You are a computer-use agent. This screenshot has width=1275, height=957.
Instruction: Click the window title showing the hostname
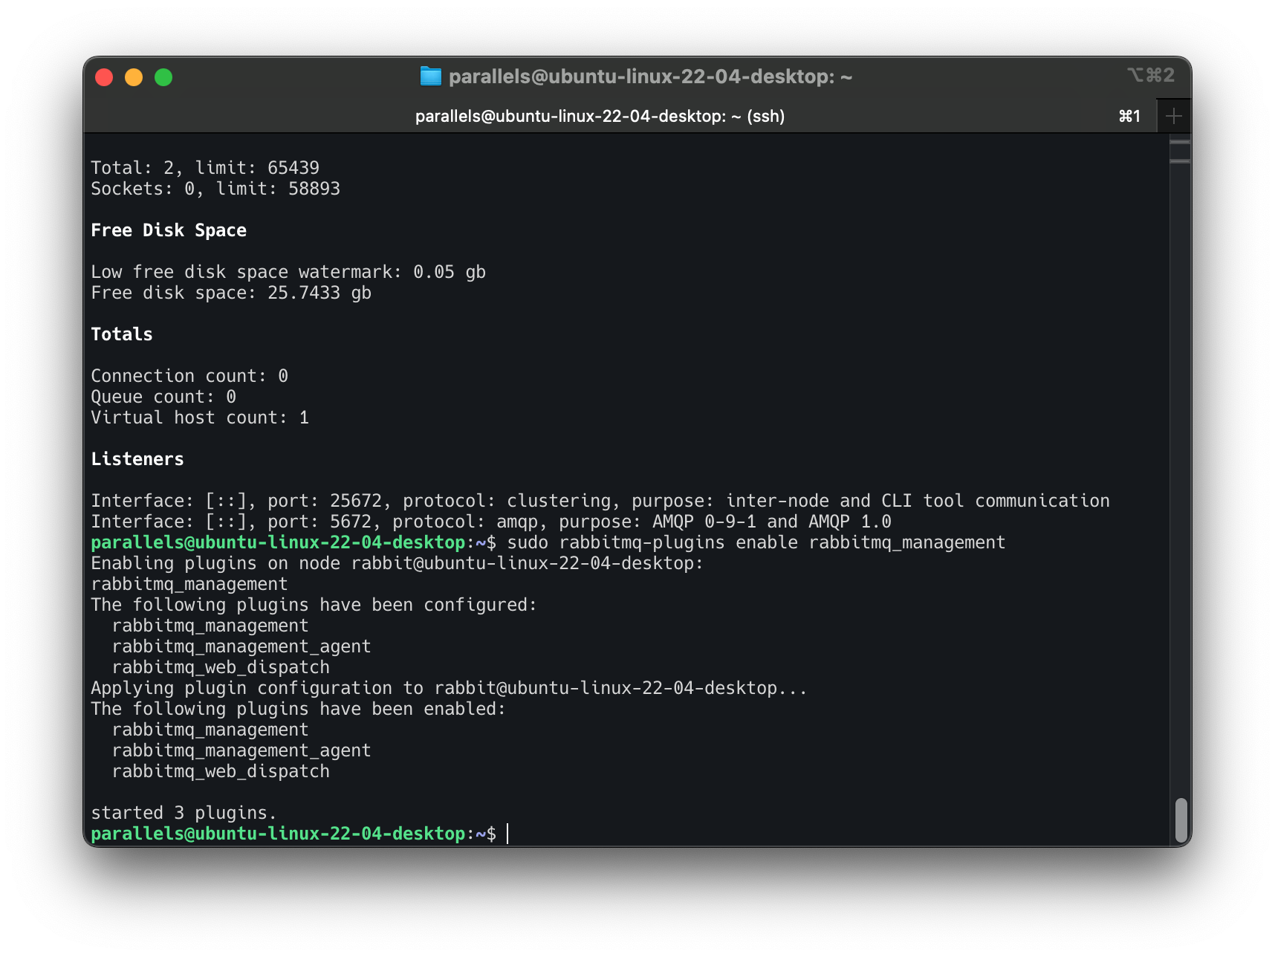click(x=651, y=76)
